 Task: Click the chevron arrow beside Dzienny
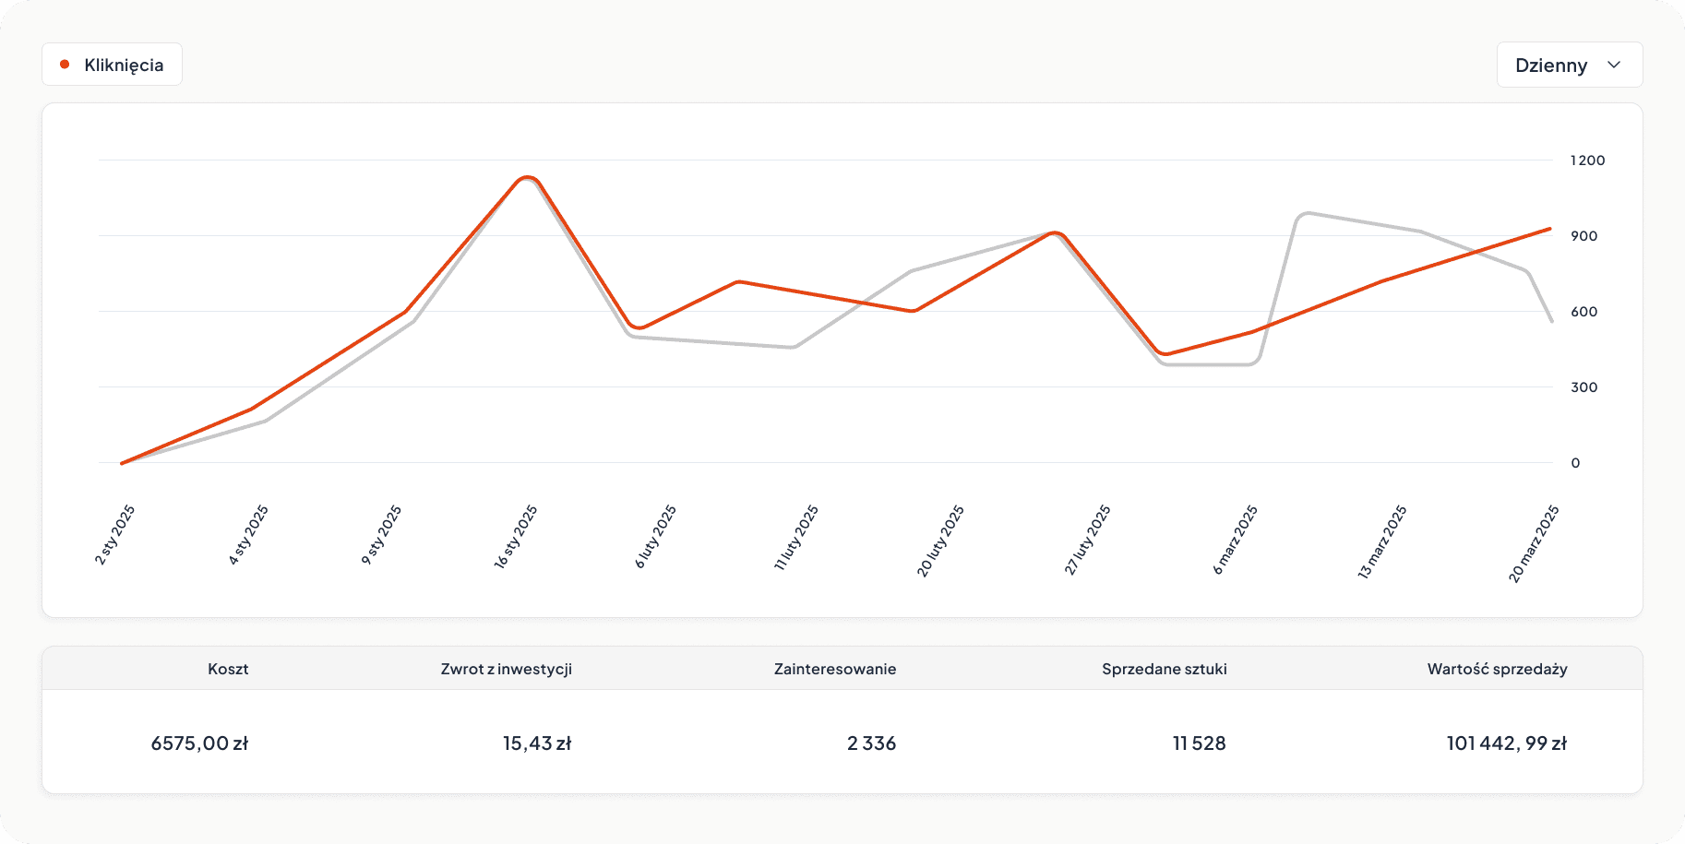pyautogui.click(x=1614, y=65)
